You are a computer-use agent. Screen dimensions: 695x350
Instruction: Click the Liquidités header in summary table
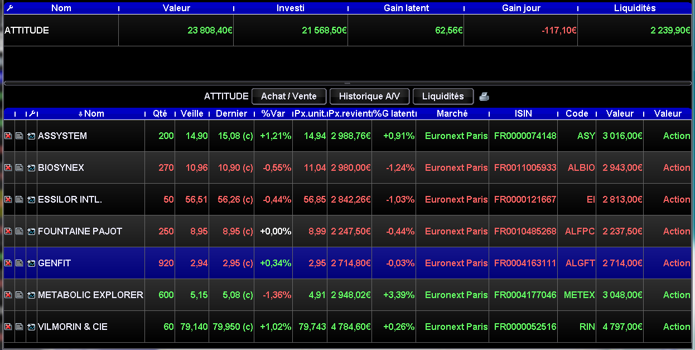click(x=635, y=8)
